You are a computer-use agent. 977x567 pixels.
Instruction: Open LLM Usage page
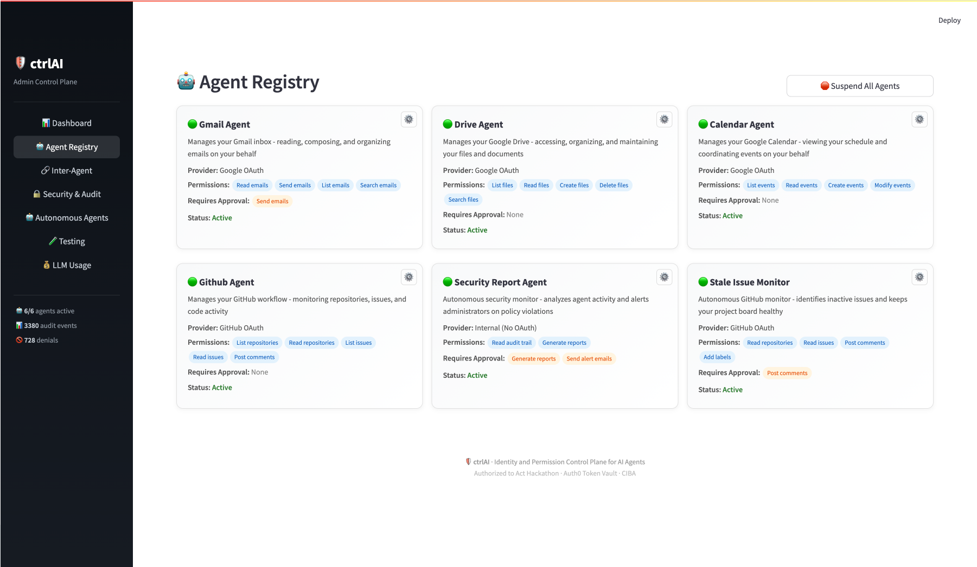(x=67, y=265)
